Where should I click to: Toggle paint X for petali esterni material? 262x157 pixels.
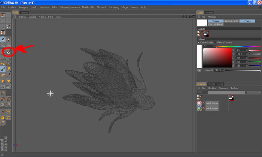204,108
